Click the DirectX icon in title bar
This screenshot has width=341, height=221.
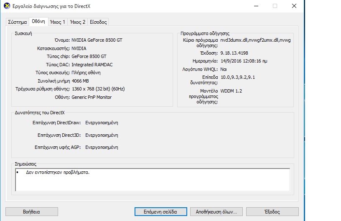(x=7, y=6)
